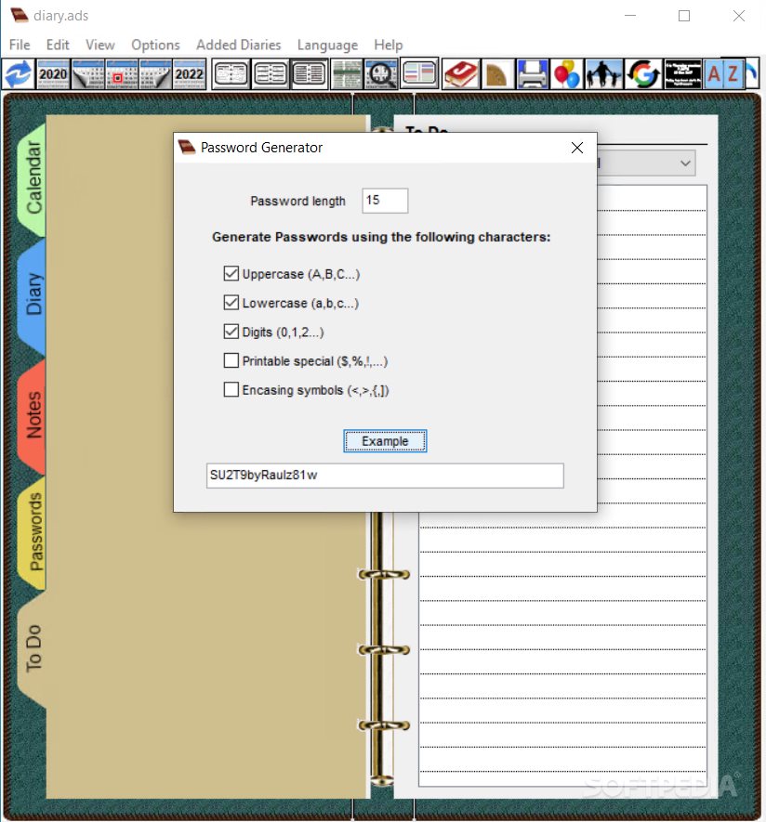Click the blue refresh arrows icon

[x=19, y=74]
